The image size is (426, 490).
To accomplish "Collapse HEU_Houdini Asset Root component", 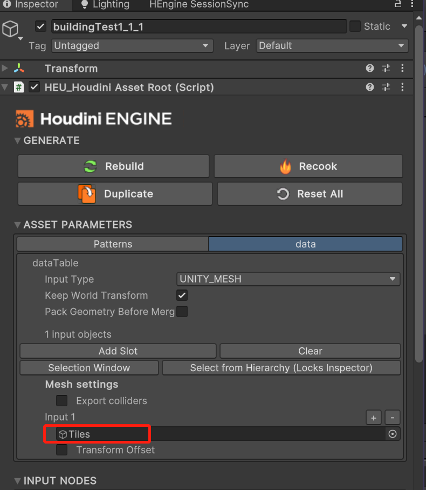I will click(x=5, y=87).
